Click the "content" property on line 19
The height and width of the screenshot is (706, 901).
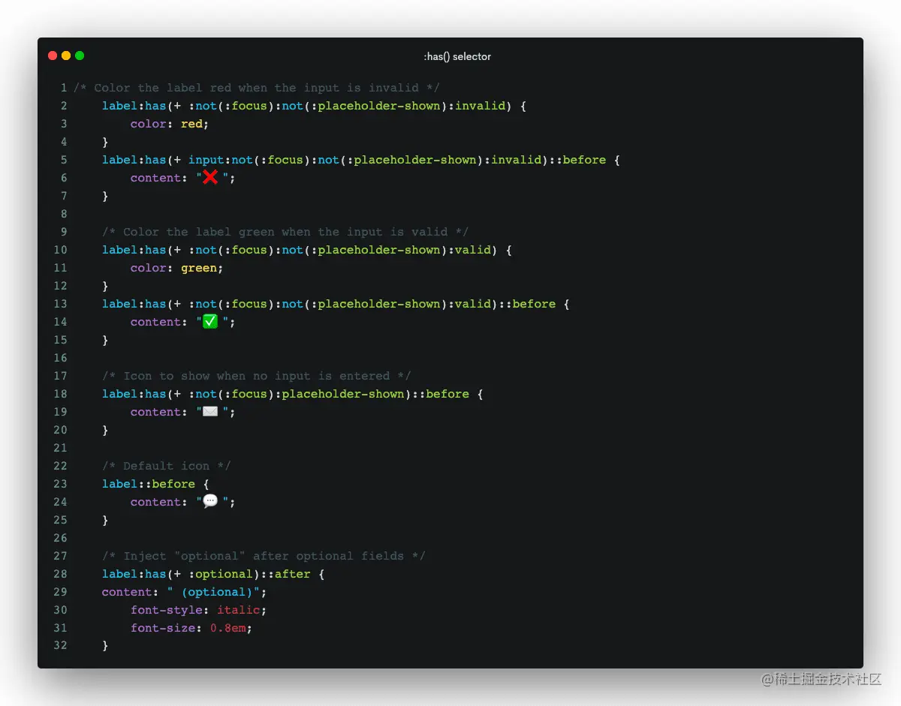pos(155,412)
